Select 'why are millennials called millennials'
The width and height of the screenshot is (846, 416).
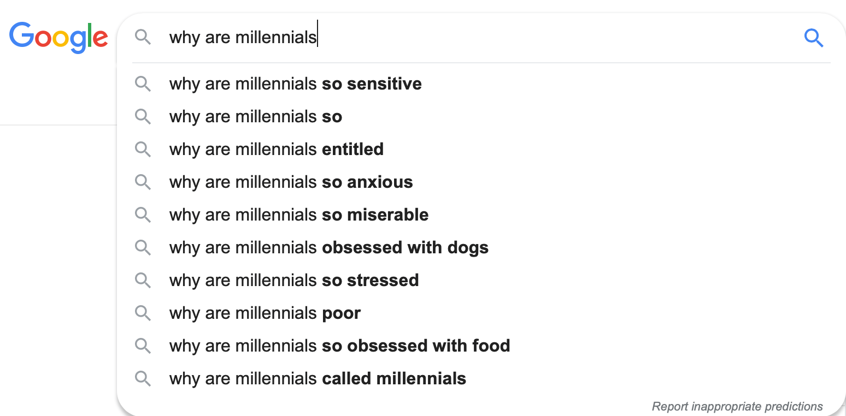[318, 379]
